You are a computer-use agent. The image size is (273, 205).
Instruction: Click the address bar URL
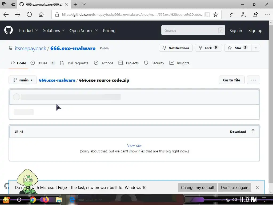pyautogui.click(x=132, y=14)
